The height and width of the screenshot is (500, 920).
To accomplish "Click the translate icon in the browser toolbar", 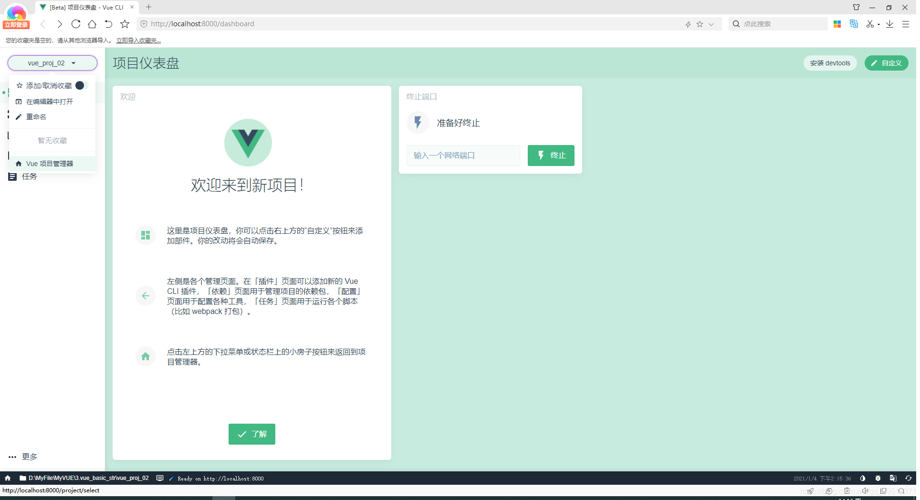I will pyautogui.click(x=854, y=23).
